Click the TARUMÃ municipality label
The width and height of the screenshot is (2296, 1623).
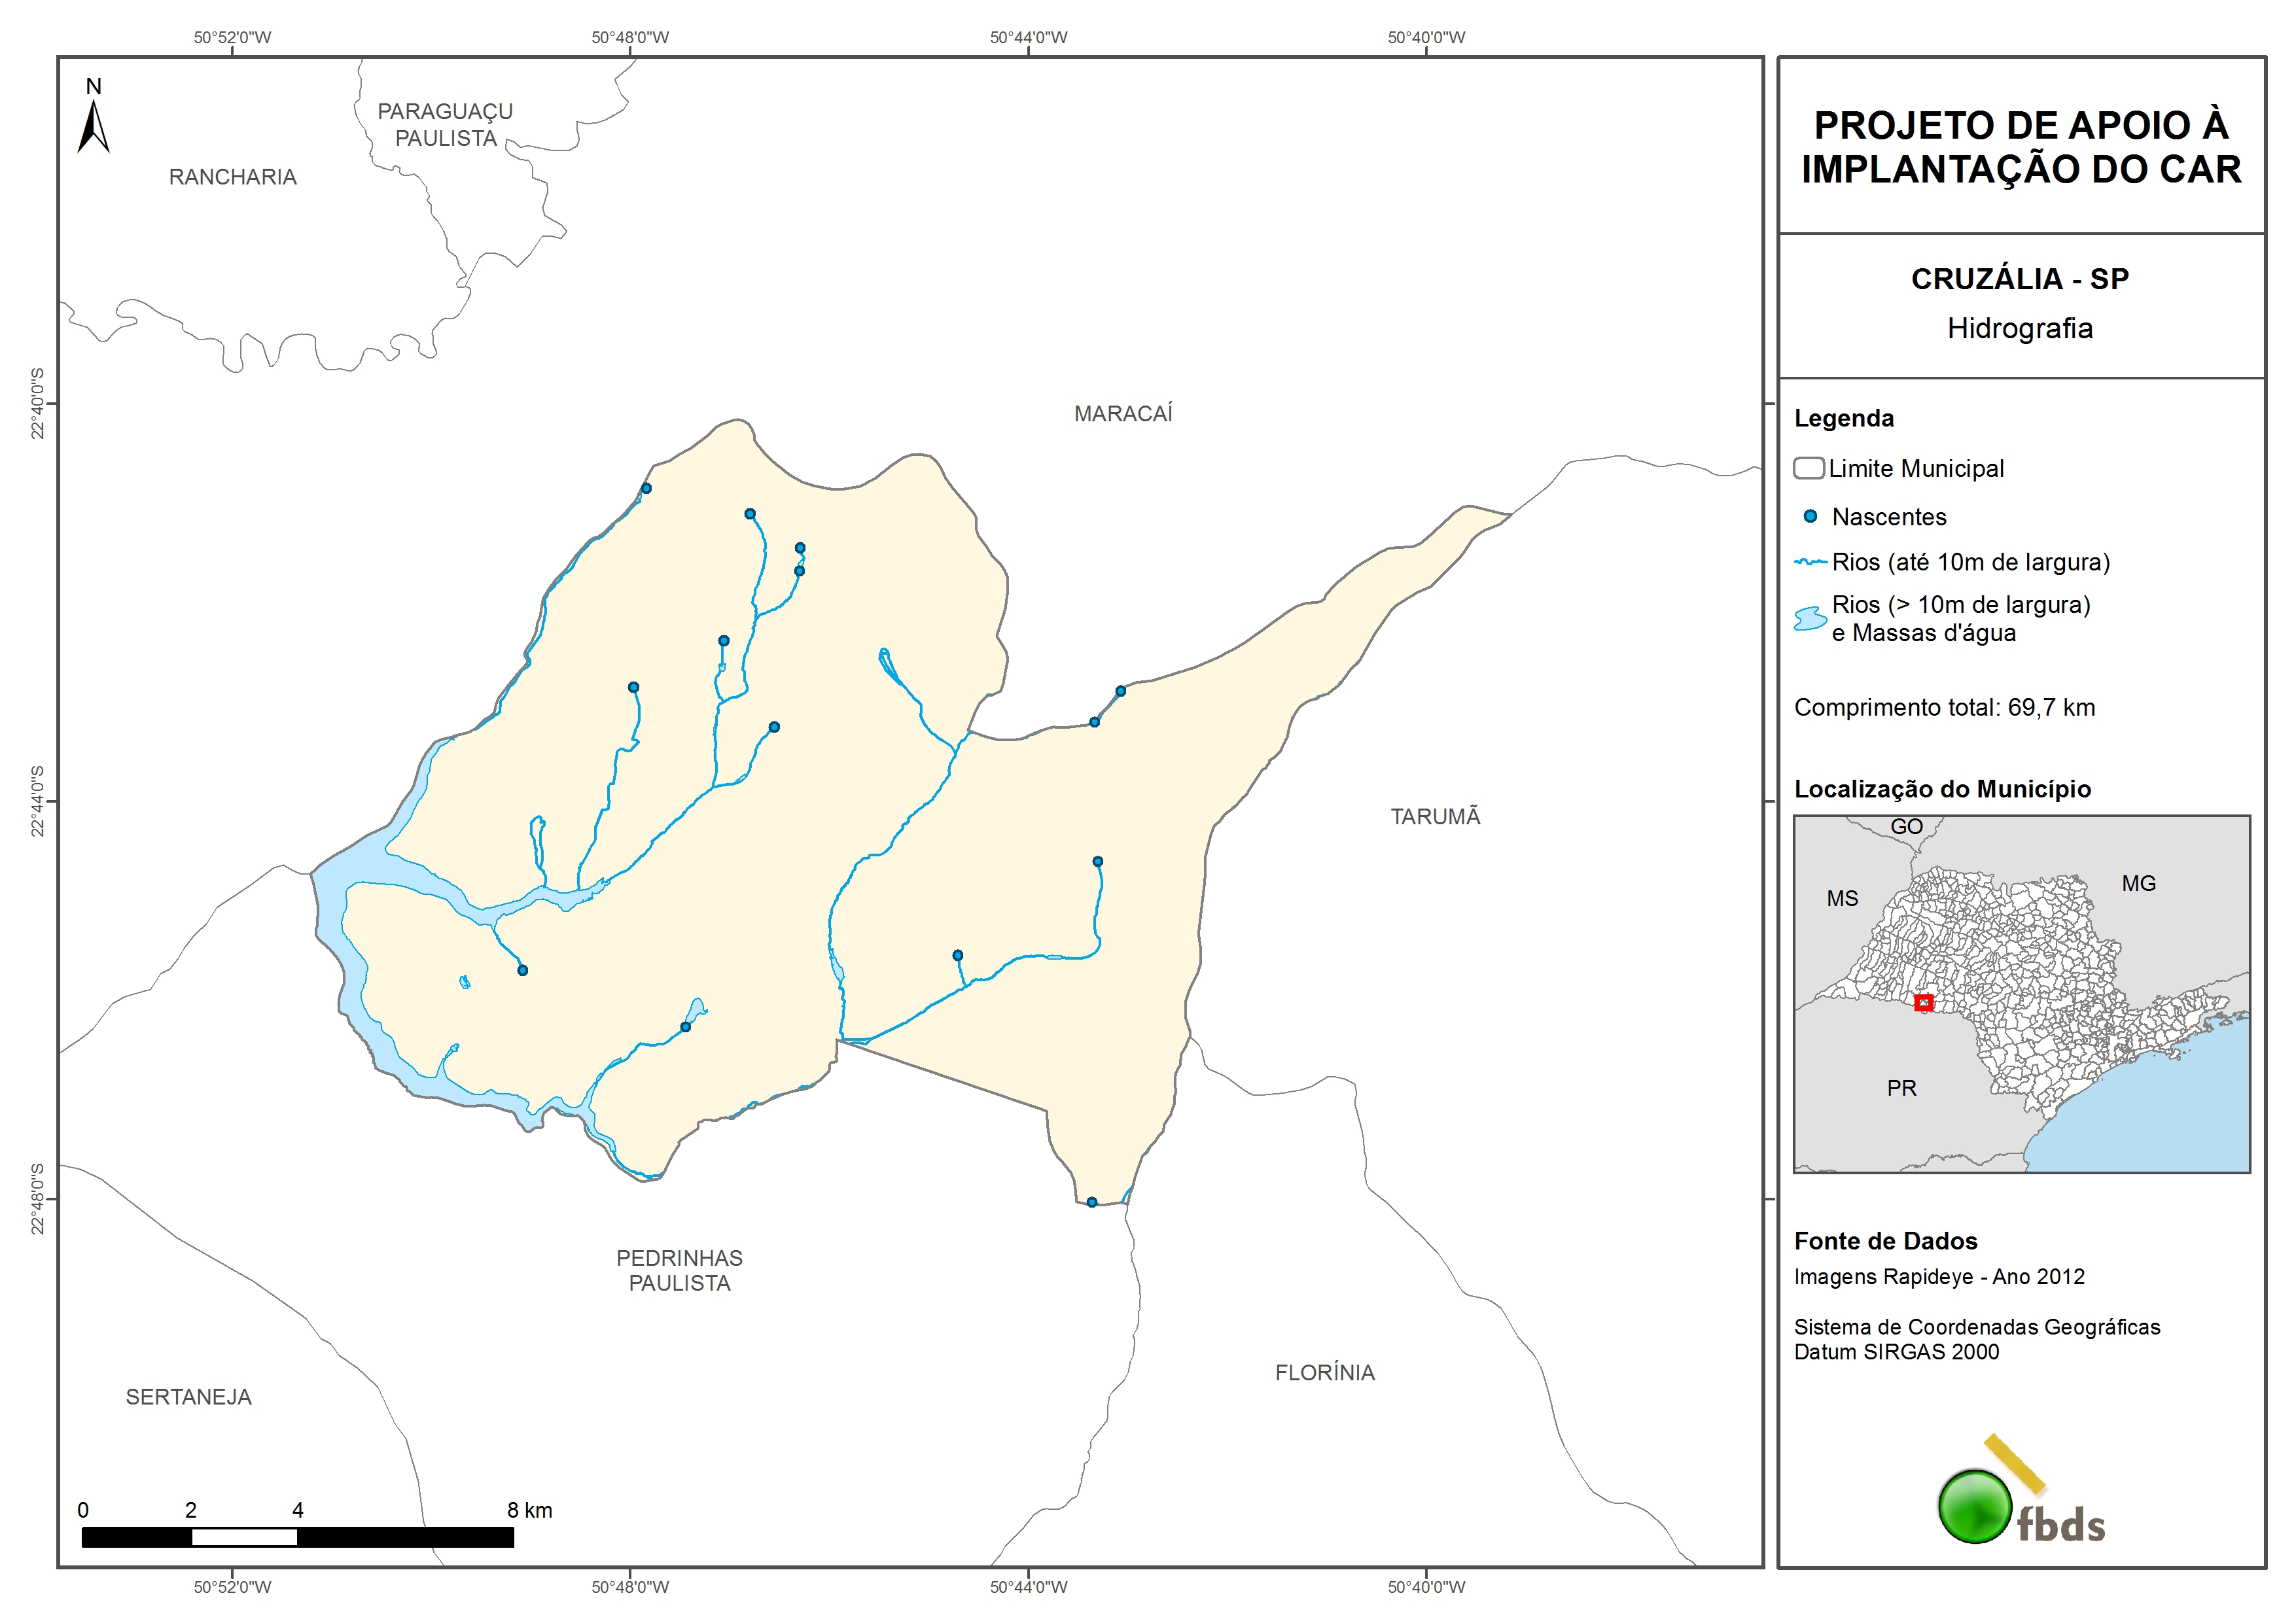coord(1435,817)
